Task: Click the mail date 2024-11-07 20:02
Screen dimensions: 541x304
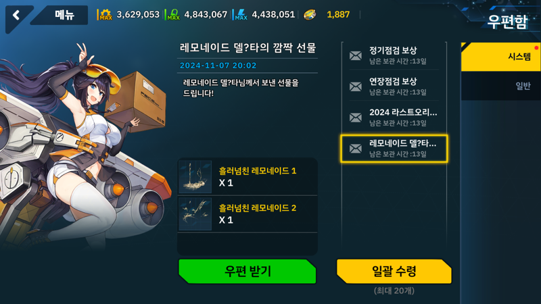Action: coord(218,66)
